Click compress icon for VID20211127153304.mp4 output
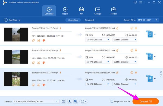This screenshot has height=106, width=163. coord(136,73)
